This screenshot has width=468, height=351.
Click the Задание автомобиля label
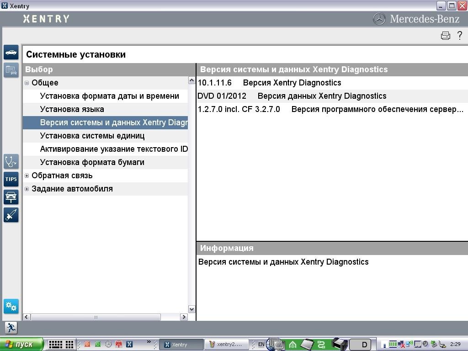(x=72, y=189)
